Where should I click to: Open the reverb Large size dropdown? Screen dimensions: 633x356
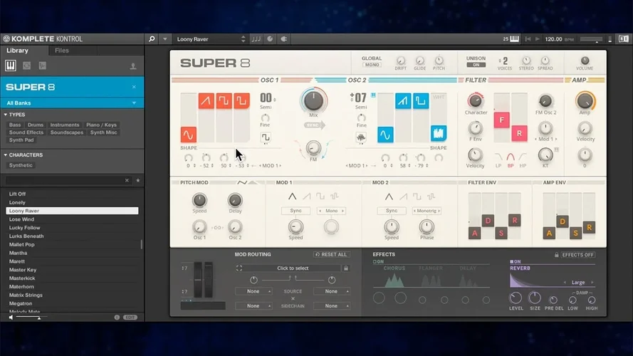click(x=579, y=282)
